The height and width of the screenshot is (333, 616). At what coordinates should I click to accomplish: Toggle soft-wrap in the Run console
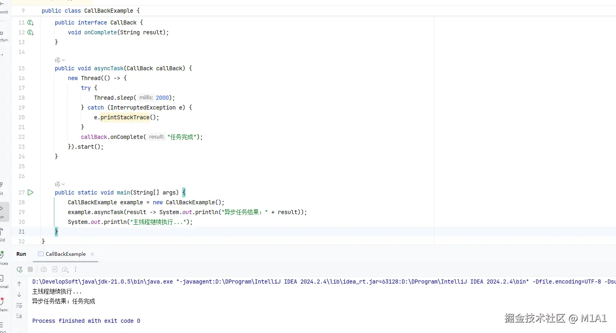(x=19, y=305)
